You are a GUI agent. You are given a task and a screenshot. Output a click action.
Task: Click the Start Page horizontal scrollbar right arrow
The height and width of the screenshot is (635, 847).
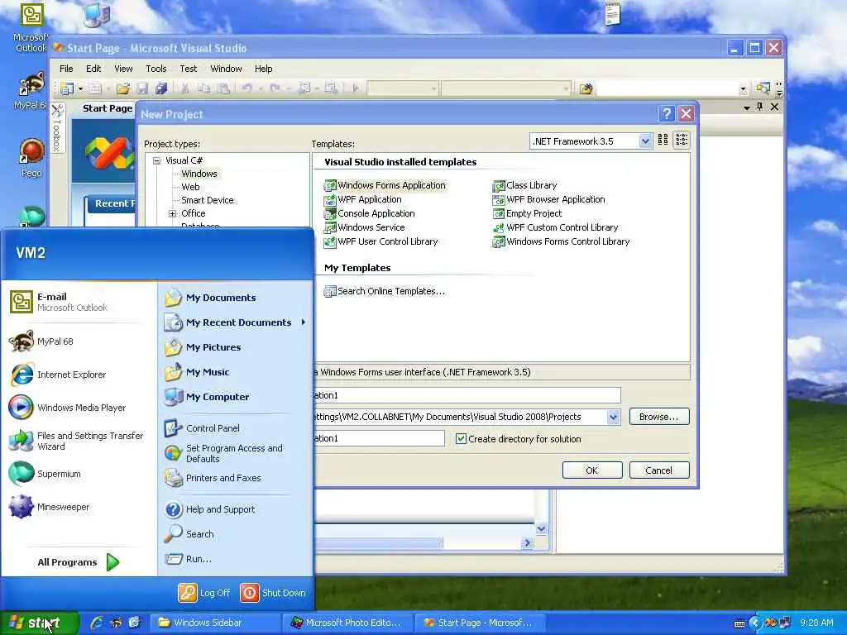[528, 542]
